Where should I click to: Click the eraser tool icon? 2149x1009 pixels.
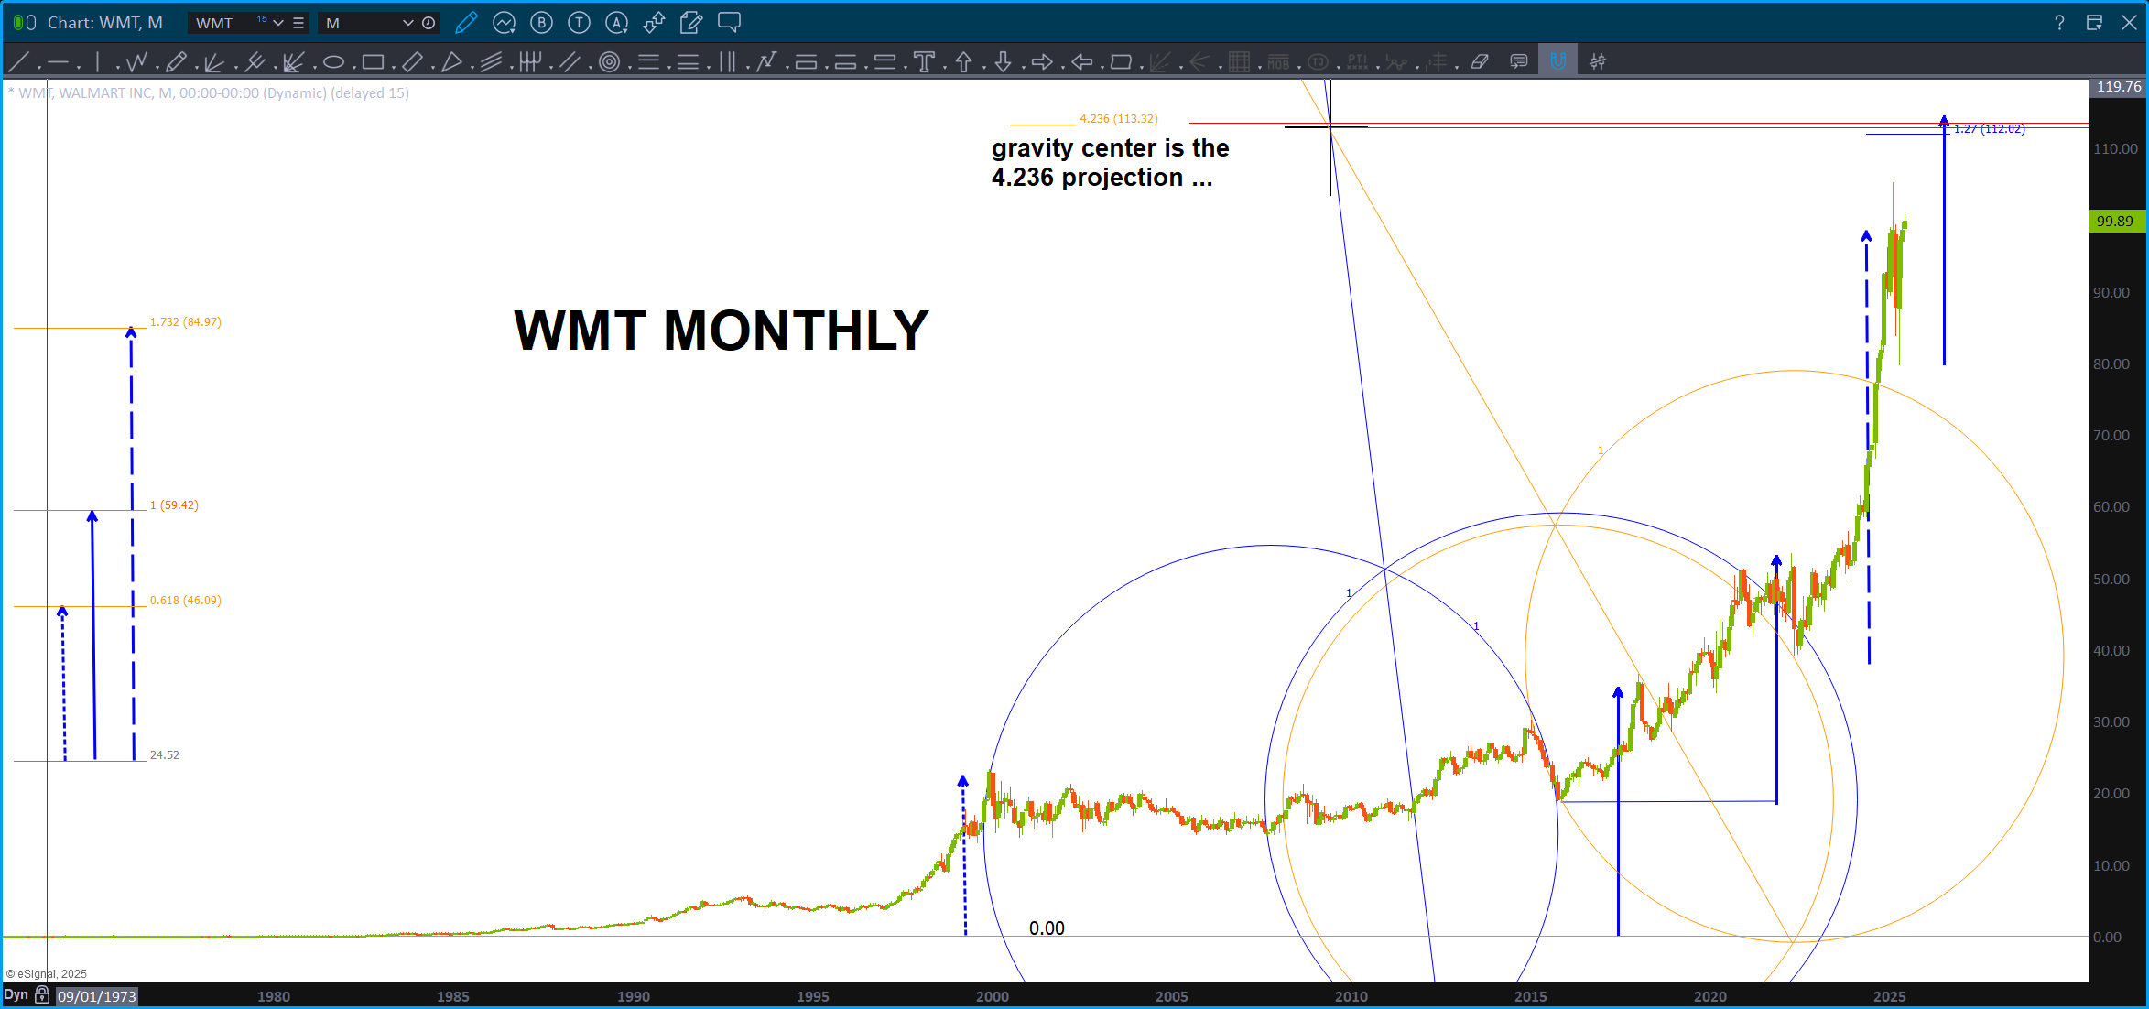[1480, 62]
